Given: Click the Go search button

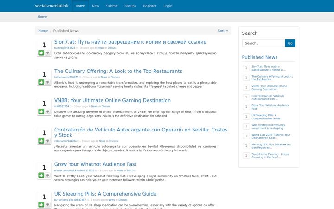Looking at the screenshot, I should (x=290, y=43).
